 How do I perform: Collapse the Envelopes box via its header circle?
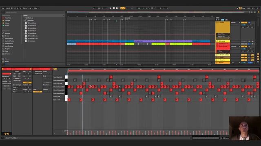pyautogui.click(x=51, y=69)
